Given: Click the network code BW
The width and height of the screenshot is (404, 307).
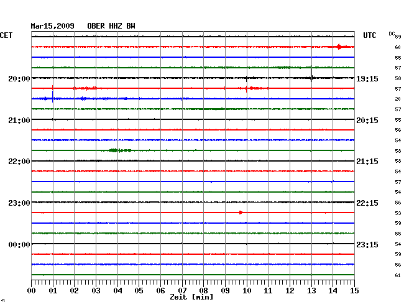Looking at the screenshot, I should tap(131, 26).
